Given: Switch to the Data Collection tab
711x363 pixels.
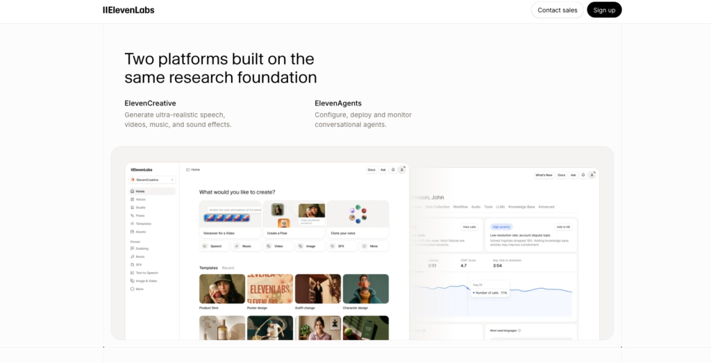Looking at the screenshot, I should 437,207.
